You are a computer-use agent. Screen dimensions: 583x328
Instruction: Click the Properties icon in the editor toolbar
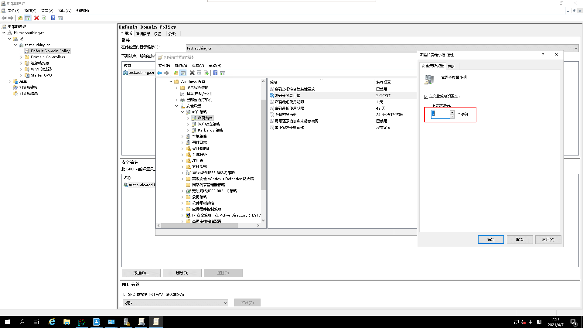click(199, 73)
